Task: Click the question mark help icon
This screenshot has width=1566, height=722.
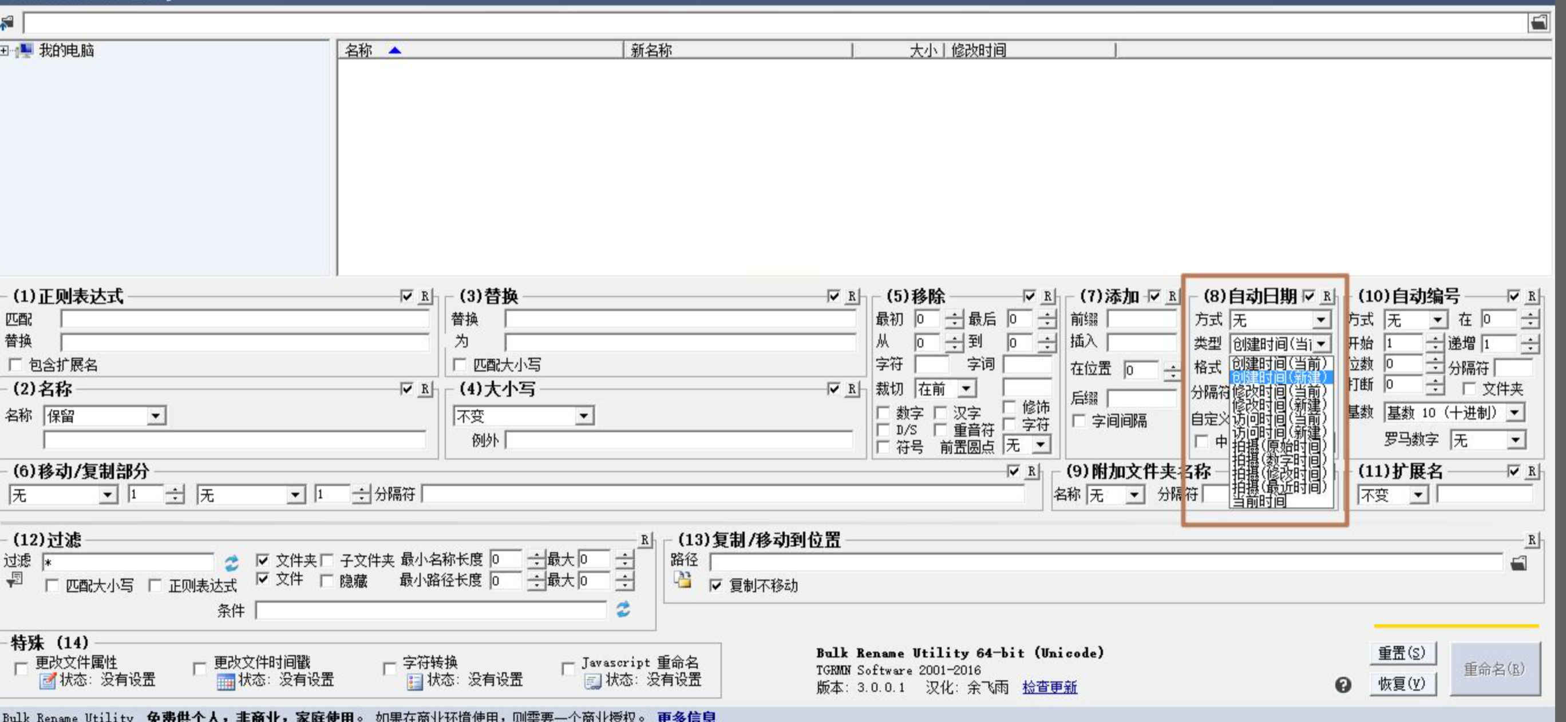Action: pos(1343,685)
